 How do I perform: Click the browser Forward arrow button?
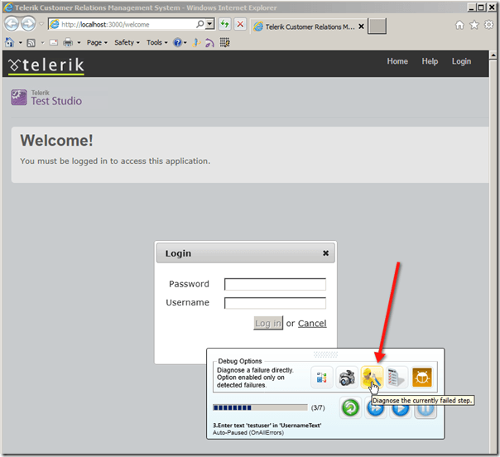pos(28,24)
